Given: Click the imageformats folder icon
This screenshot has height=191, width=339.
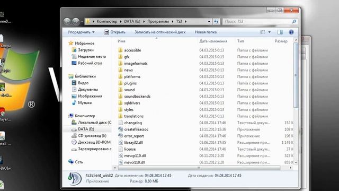Looking at the screenshot, I should [x=120, y=63].
